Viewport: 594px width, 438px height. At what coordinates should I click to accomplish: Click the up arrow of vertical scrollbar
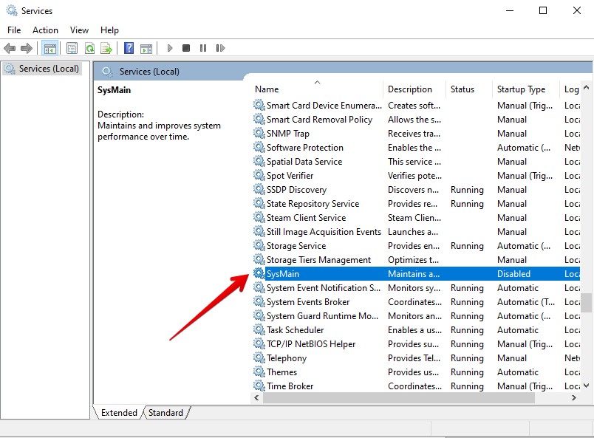(x=586, y=87)
